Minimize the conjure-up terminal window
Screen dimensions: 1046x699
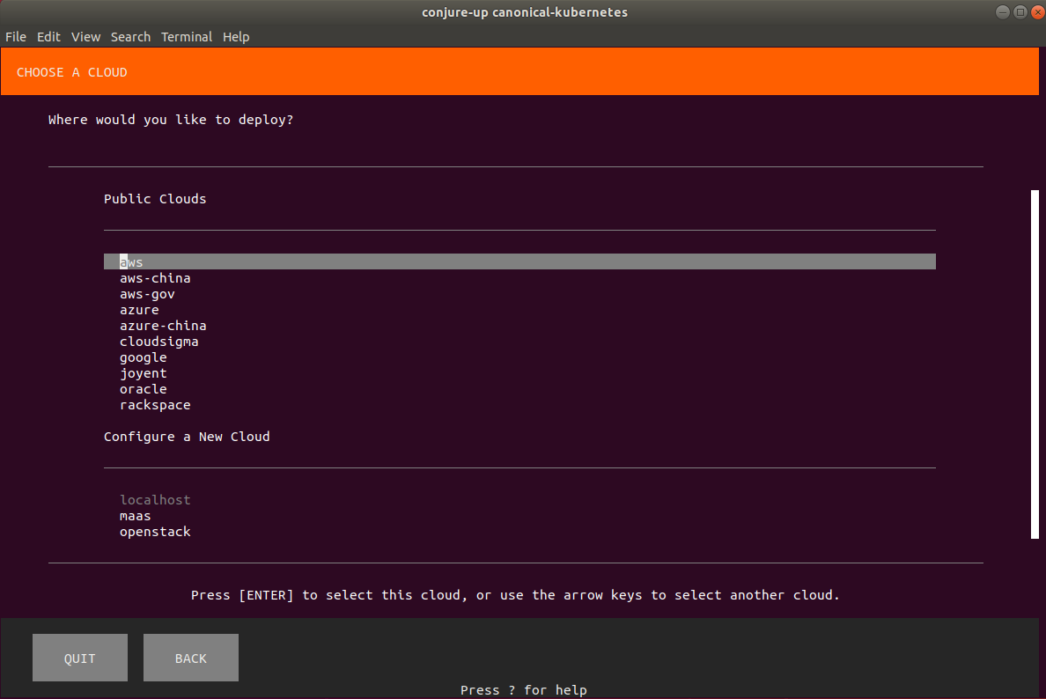[x=1003, y=12]
